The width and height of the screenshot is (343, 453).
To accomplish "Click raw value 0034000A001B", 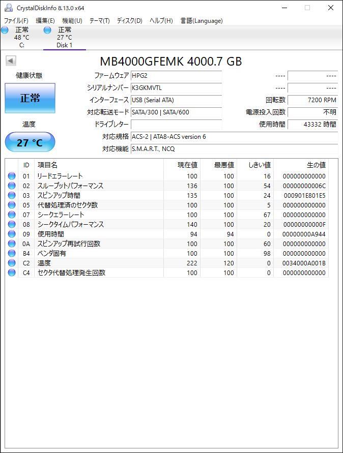I will click(x=304, y=263).
